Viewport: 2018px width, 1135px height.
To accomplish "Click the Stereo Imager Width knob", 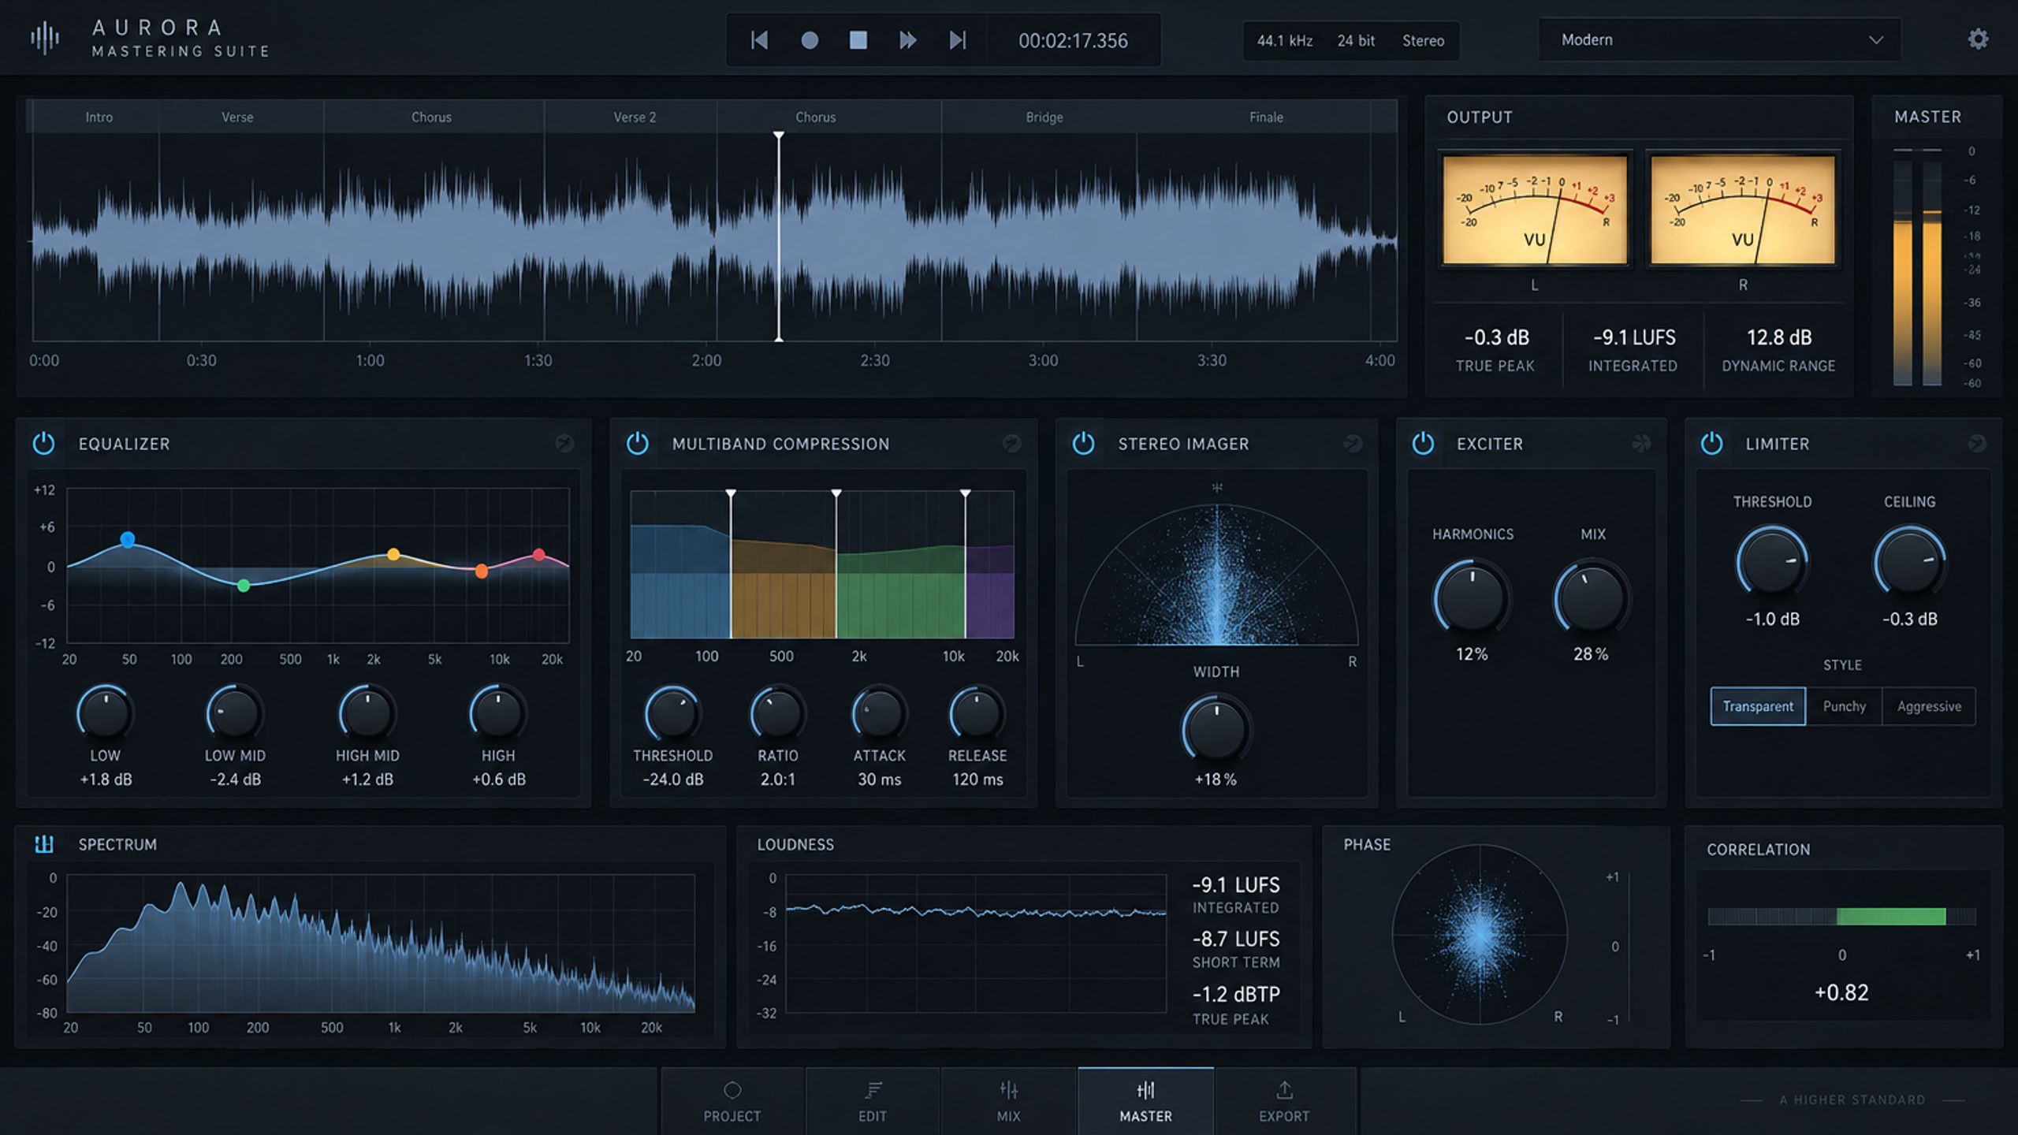I will pyautogui.click(x=1216, y=729).
